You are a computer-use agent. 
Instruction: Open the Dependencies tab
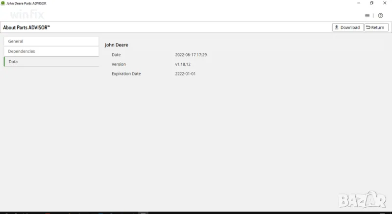pyautogui.click(x=51, y=51)
